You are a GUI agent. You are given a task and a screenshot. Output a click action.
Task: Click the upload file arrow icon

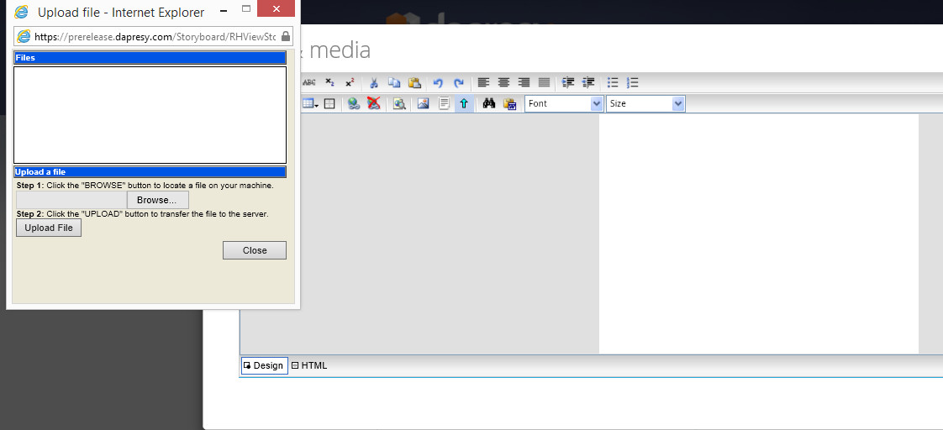click(x=463, y=103)
